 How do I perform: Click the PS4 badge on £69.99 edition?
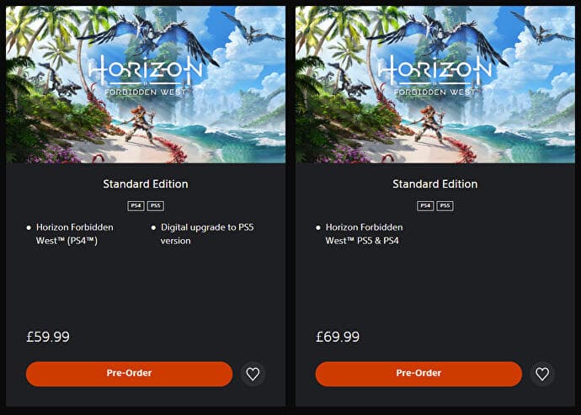point(425,205)
